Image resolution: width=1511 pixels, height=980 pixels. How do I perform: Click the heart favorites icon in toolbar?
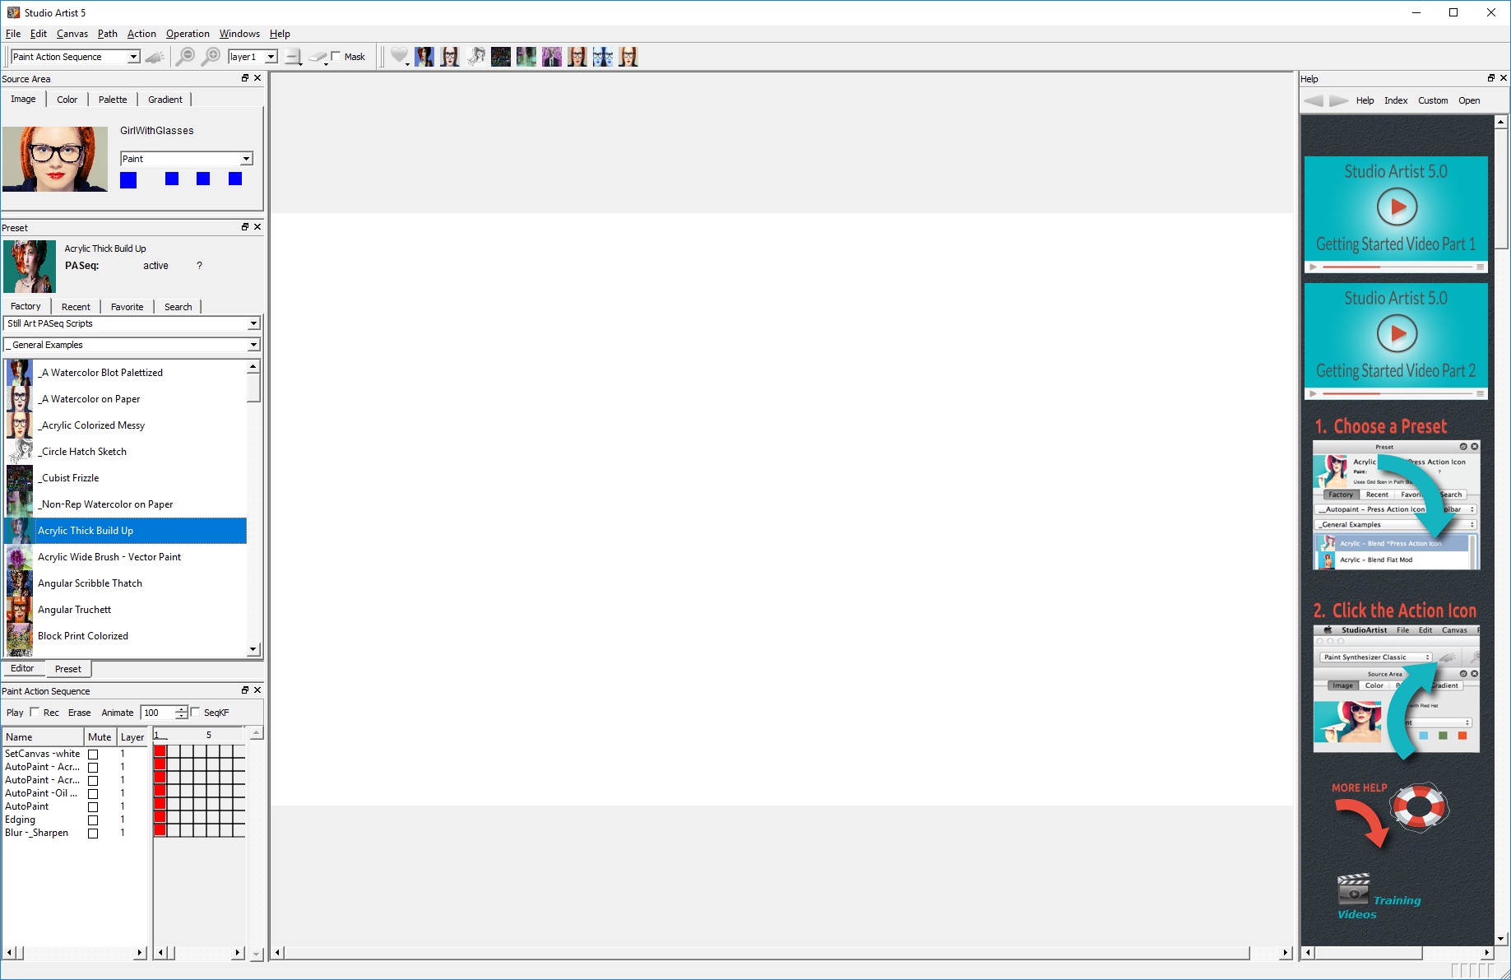pos(399,56)
